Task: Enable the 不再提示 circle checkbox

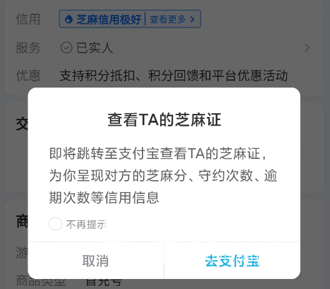Action: coord(56,224)
